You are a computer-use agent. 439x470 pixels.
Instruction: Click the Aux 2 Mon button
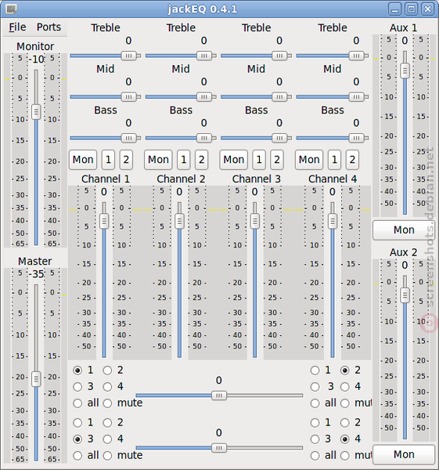(x=404, y=454)
